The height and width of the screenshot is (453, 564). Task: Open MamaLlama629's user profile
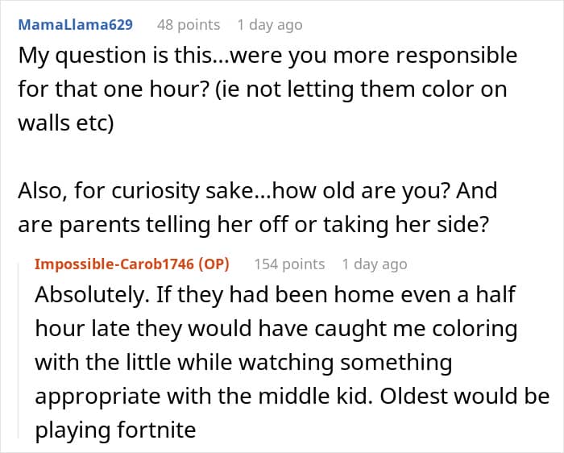tap(75, 25)
